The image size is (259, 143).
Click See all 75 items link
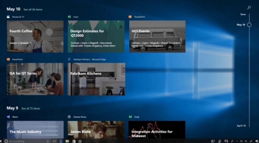(31, 109)
